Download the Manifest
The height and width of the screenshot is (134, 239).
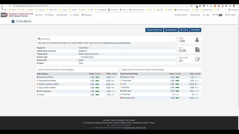pos(195,30)
